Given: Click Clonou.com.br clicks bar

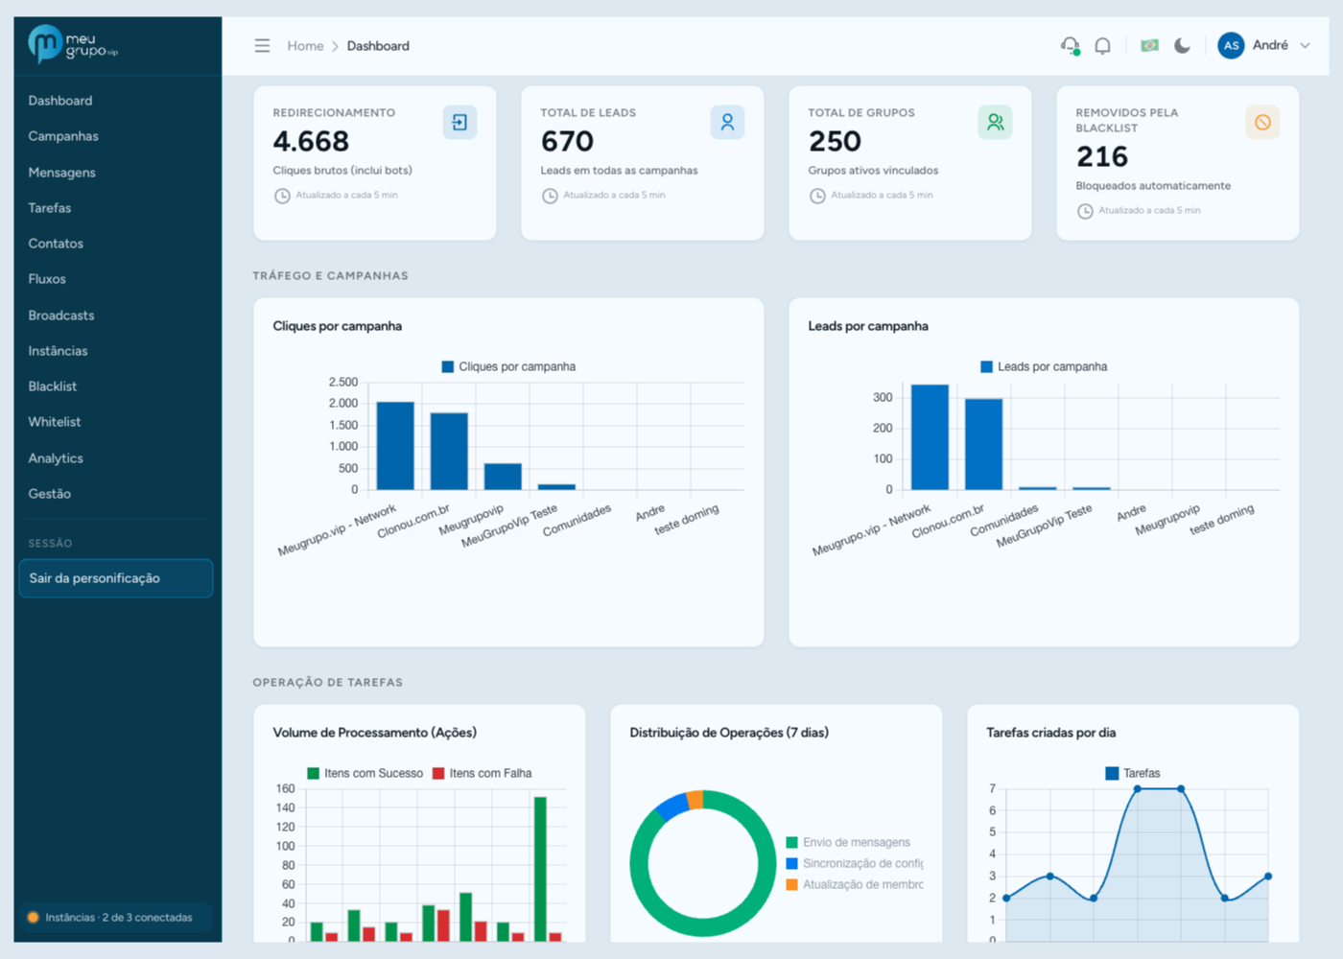Looking at the screenshot, I should [449, 452].
